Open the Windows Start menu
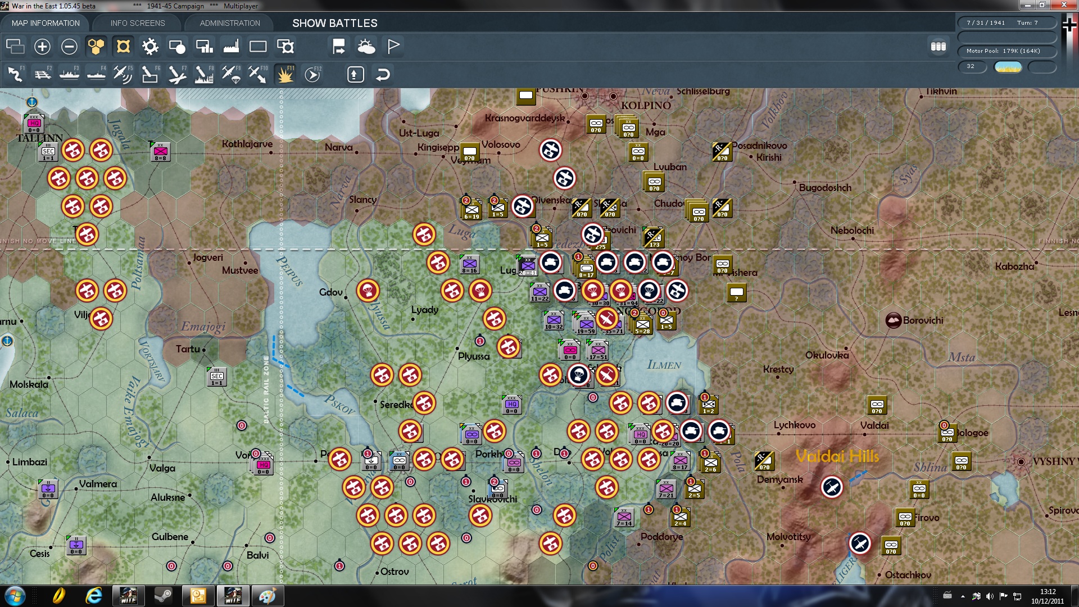Viewport: 1079px width, 607px height. click(x=15, y=595)
